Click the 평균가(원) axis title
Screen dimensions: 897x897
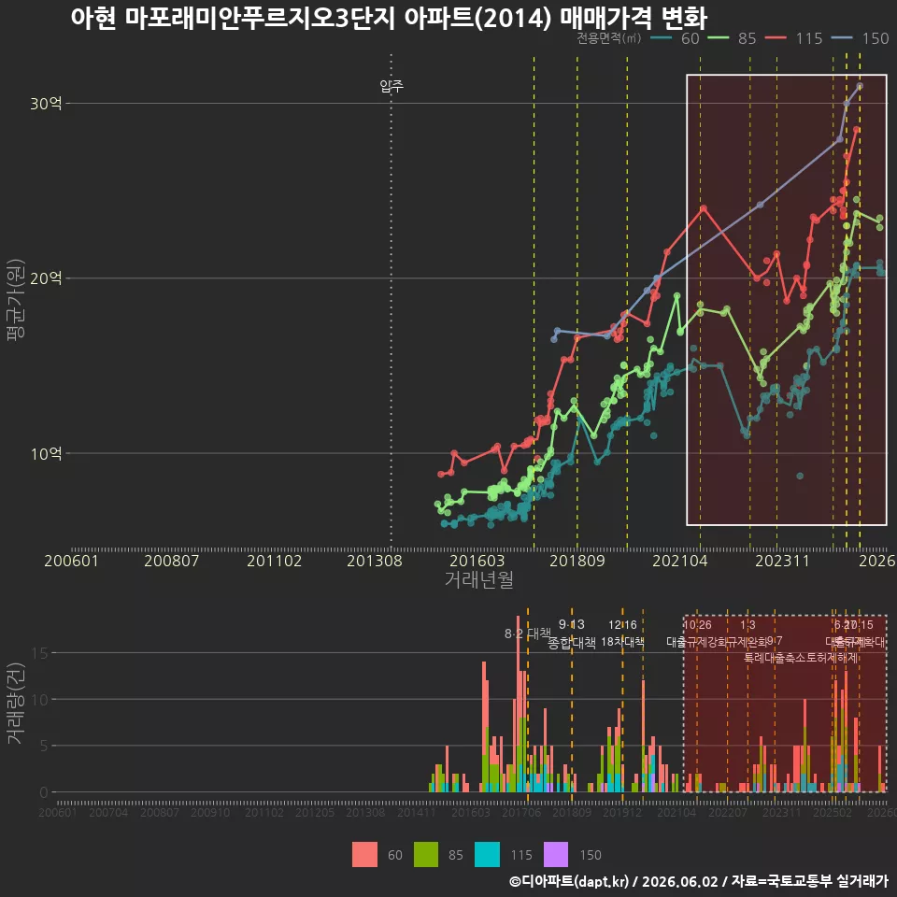pyautogui.click(x=16, y=300)
